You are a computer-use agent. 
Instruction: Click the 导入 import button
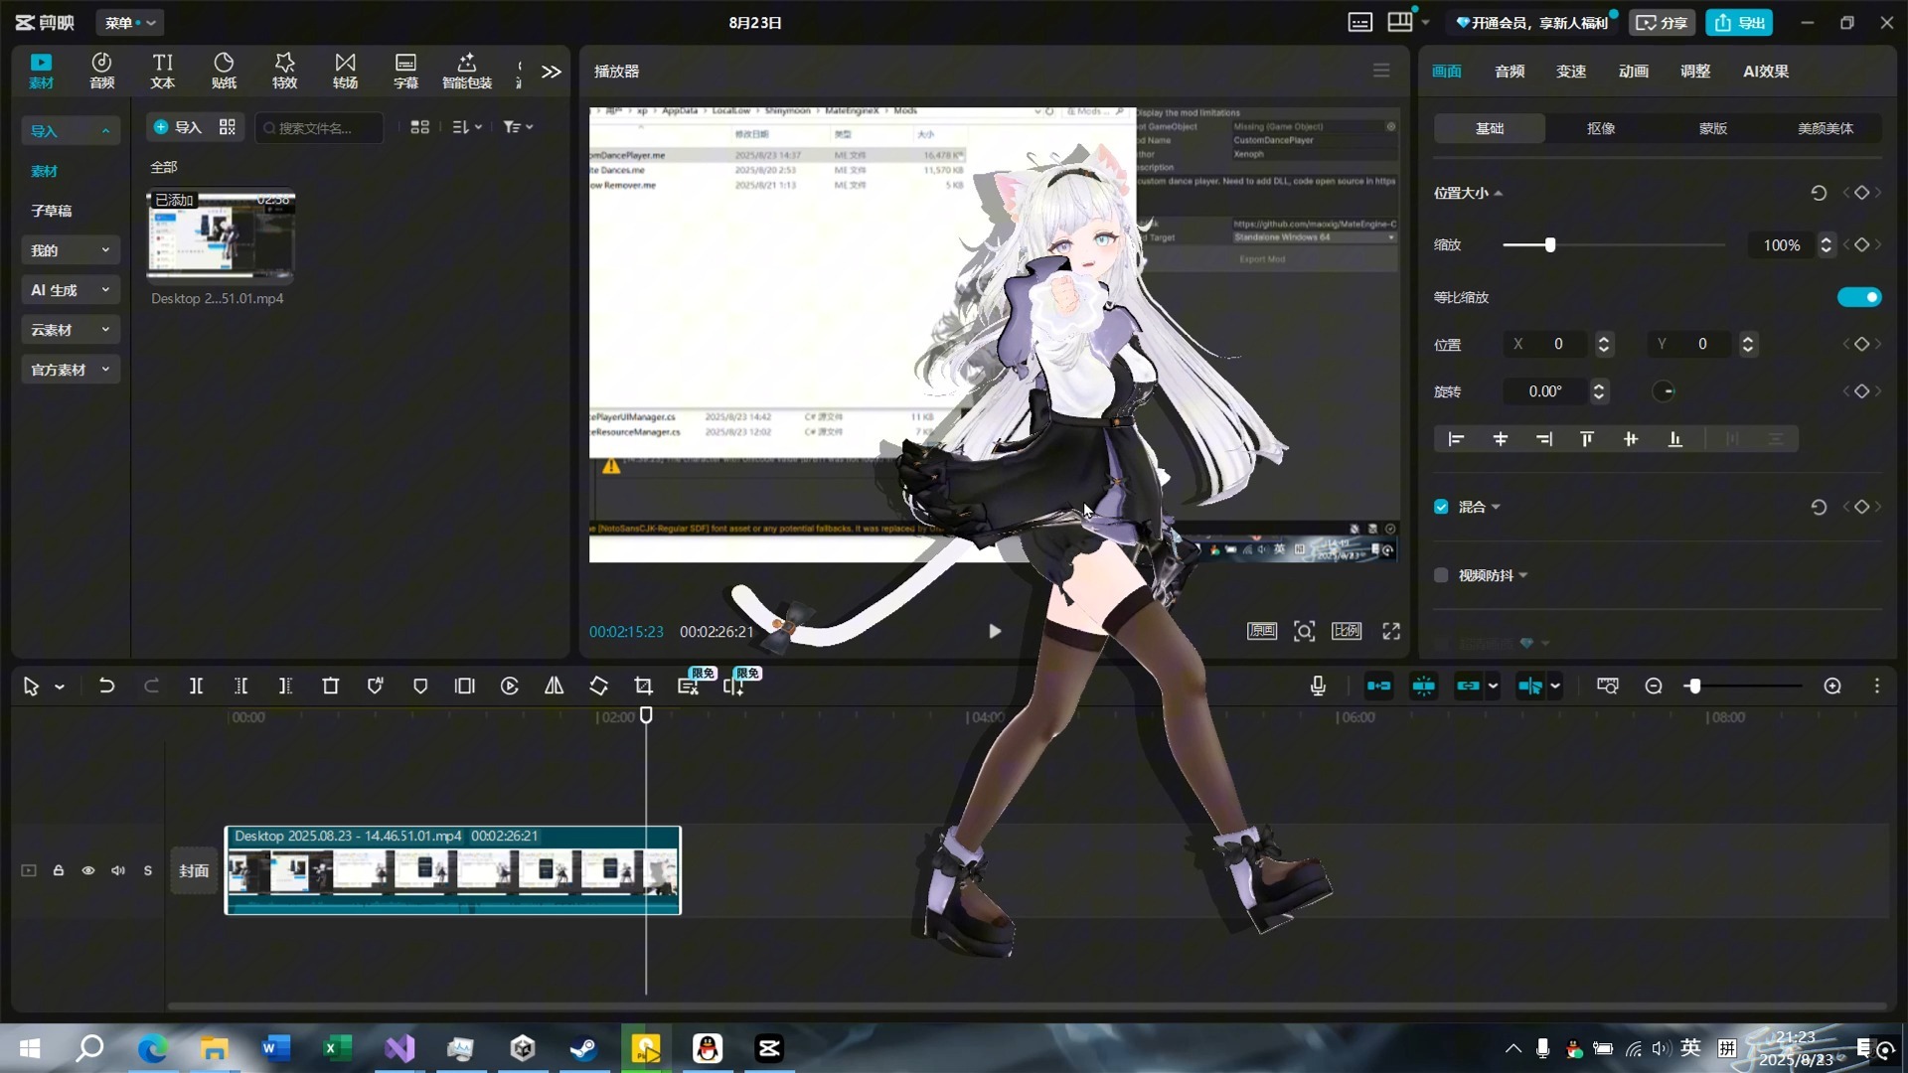[x=178, y=127]
